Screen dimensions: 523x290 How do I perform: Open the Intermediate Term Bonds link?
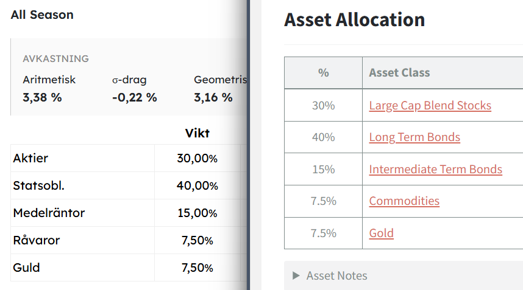[435, 169]
